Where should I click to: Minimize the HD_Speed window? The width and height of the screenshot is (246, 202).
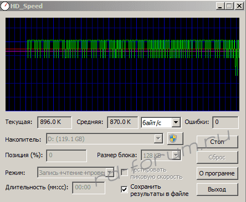click(220, 6)
